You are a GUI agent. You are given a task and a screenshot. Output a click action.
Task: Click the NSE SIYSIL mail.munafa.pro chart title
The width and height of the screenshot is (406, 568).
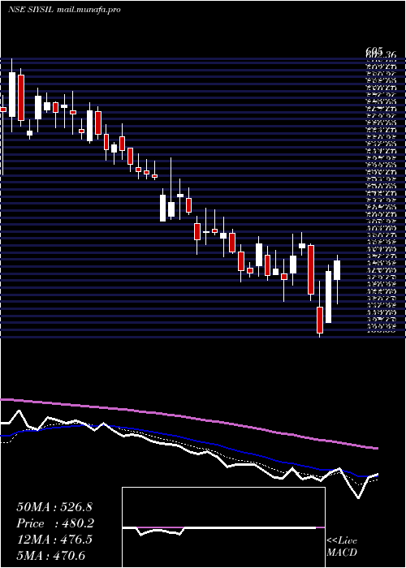click(64, 10)
